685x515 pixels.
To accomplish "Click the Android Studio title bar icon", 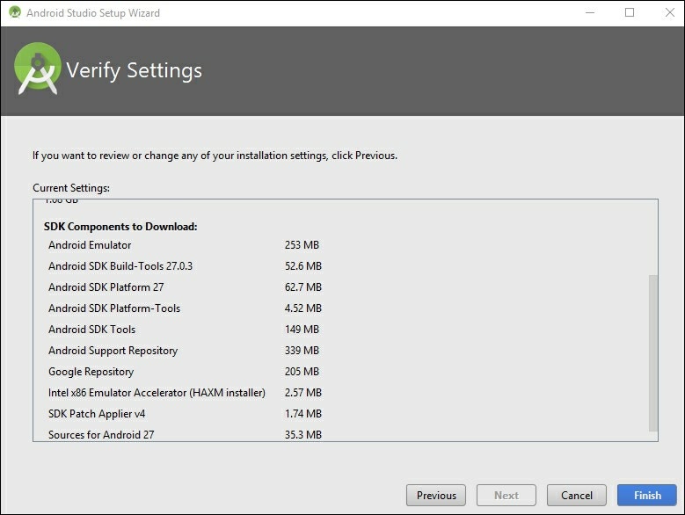I will [x=15, y=12].
